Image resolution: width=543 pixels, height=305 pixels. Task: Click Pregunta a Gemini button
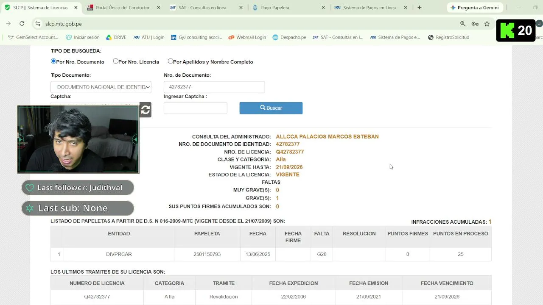[x=475, y=8]
